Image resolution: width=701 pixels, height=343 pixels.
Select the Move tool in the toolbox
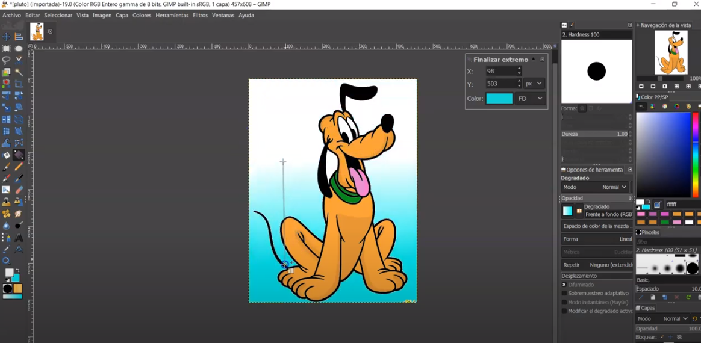click(x=6, y=37)
